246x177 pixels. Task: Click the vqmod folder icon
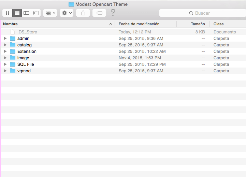tap(13, 71)
